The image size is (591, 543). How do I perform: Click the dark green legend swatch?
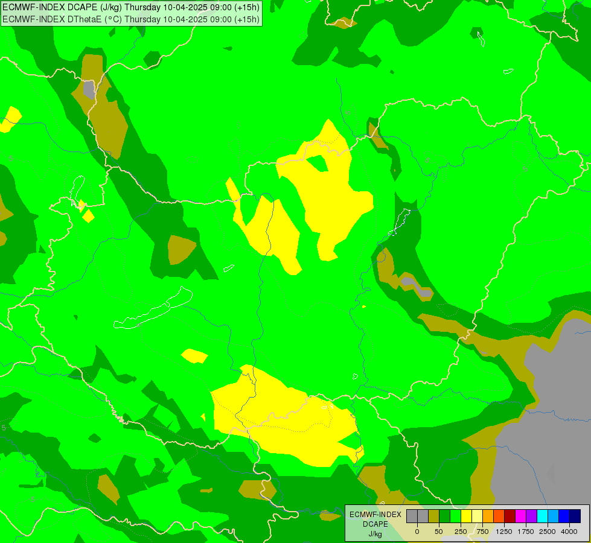(x=445, y=516)
